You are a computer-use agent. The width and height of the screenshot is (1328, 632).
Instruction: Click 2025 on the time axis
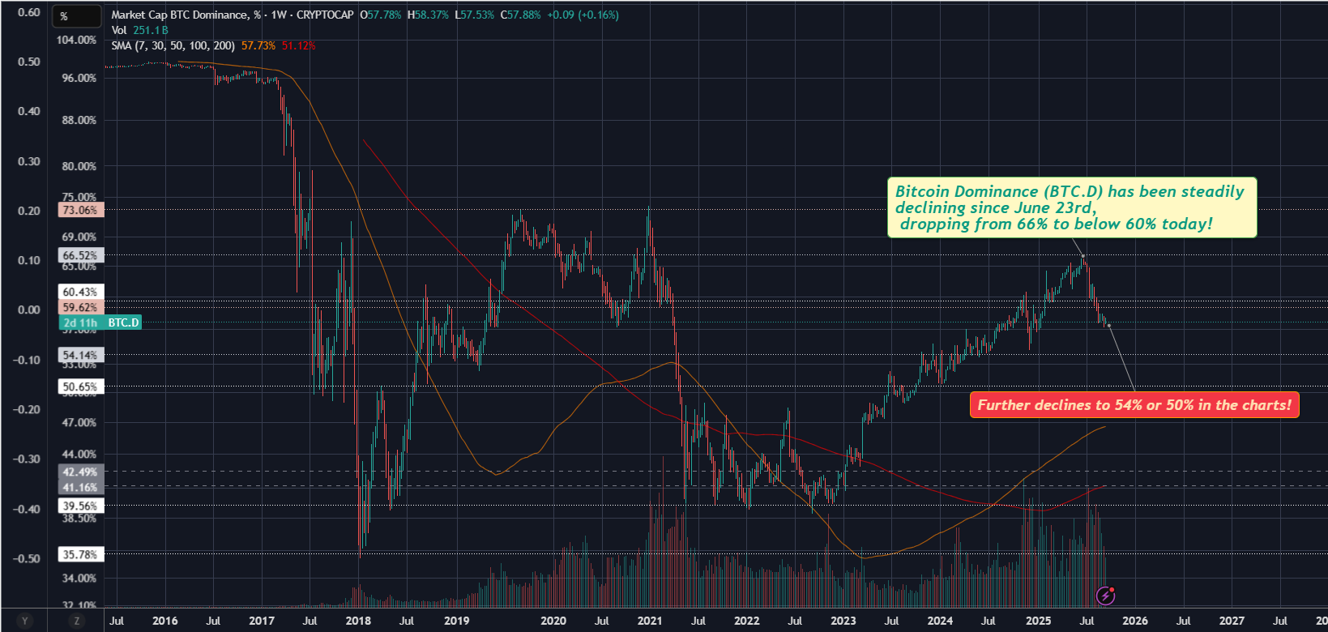point(1038,621)
